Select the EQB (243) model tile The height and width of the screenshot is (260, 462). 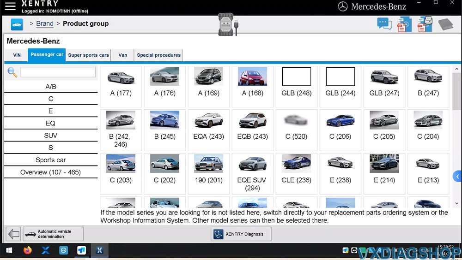253,130
